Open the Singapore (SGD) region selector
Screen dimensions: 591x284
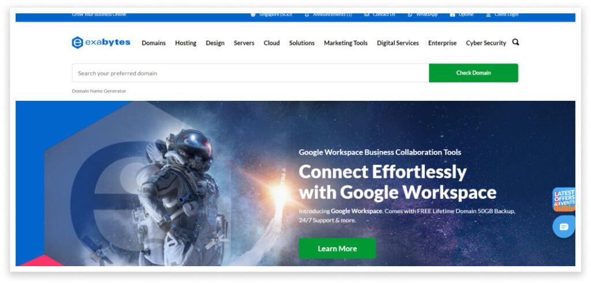(x=271, y=14)
